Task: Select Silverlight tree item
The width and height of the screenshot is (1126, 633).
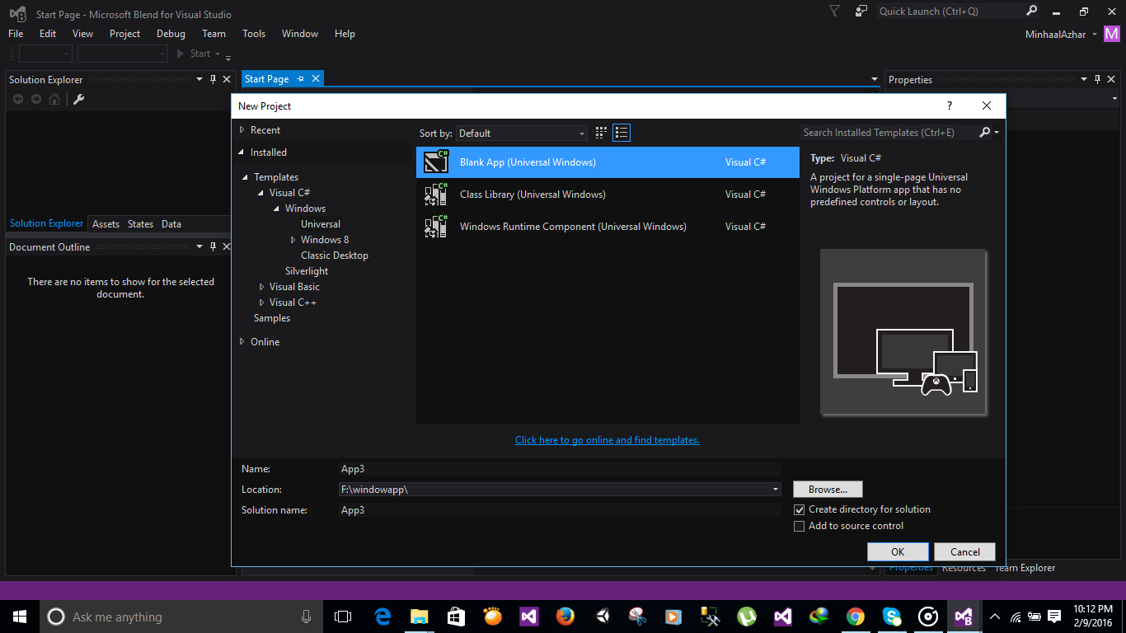Action: (307, 271)
